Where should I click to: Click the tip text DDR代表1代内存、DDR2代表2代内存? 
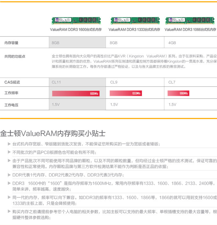point(68,175)
